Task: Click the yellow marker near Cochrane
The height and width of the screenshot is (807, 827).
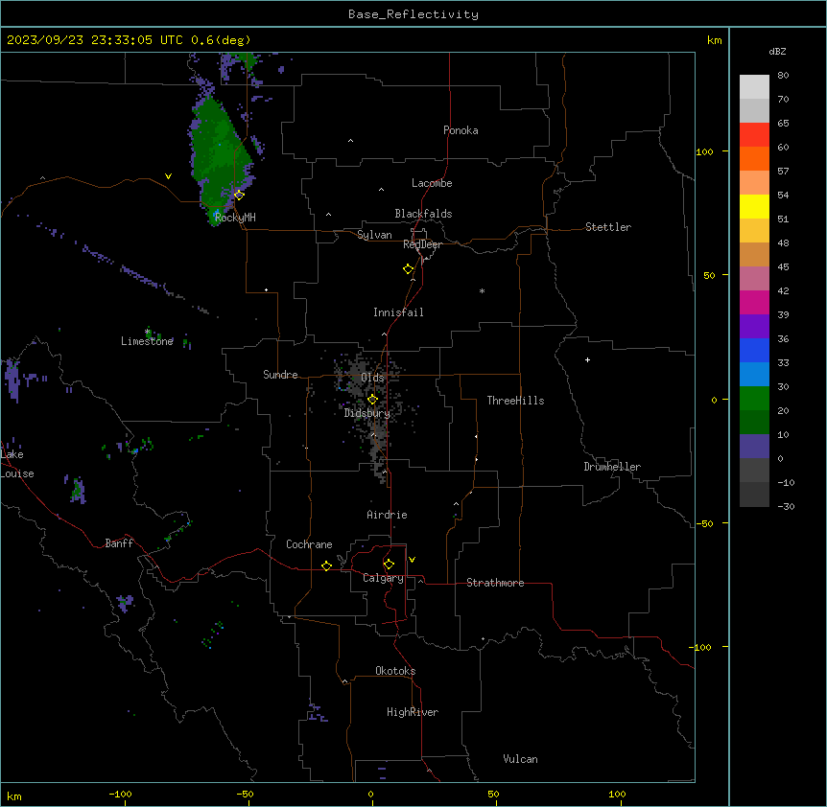Action: [326, 565]
